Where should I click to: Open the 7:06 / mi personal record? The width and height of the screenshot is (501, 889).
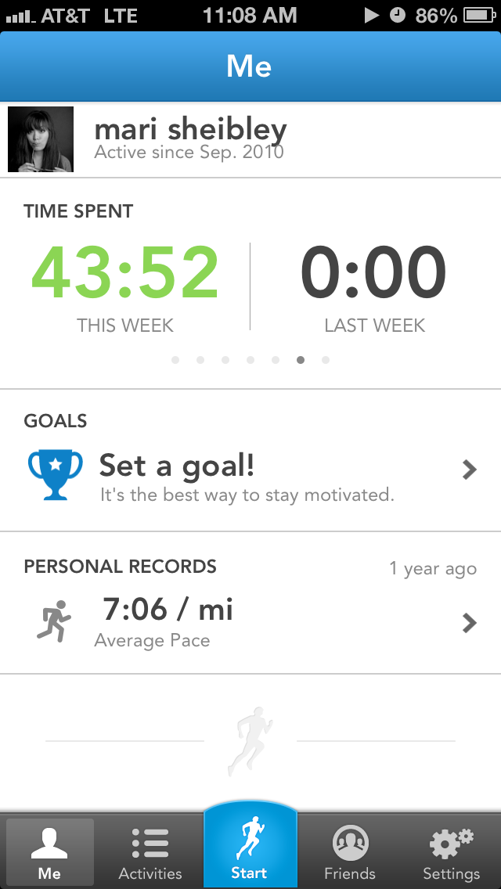point(168,610)
